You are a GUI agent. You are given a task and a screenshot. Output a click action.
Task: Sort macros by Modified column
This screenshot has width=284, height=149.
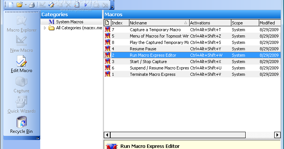(x=270, y=23)
